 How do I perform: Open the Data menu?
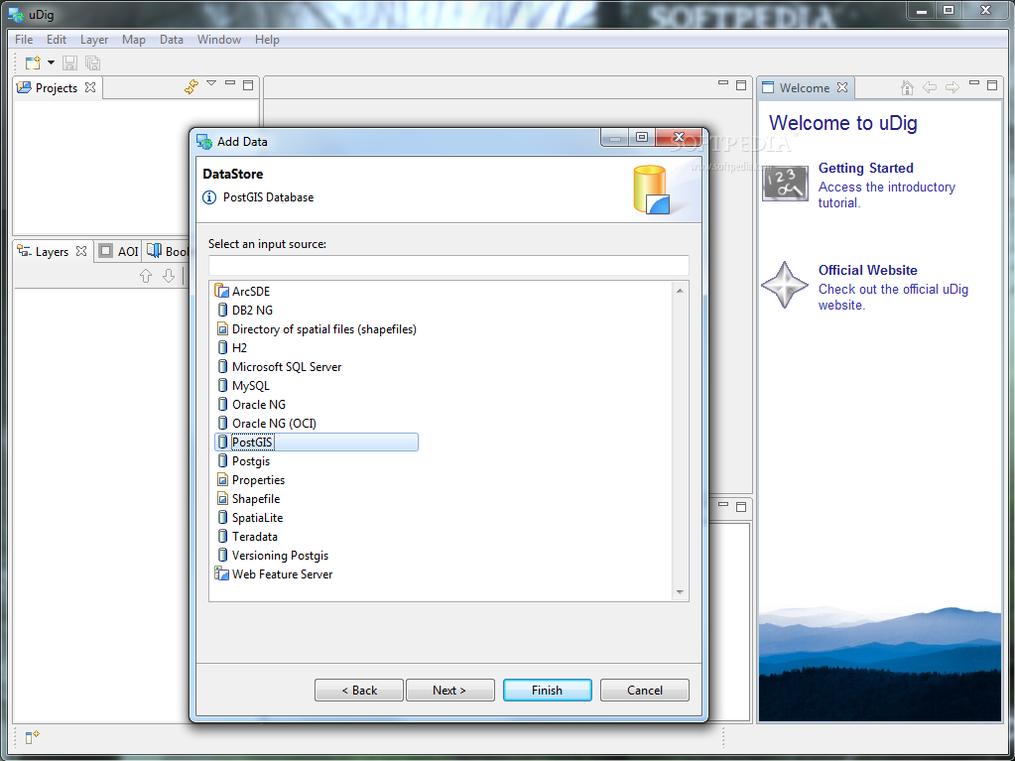coord(172,40)
